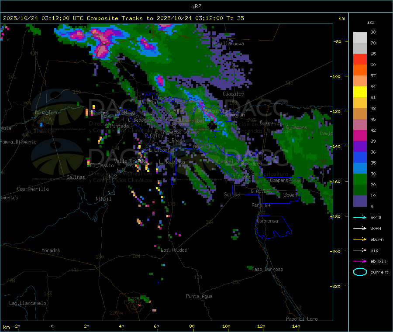Click the '-80' km tick on right axis
This screenshot has height=332, width=393.
338,41
